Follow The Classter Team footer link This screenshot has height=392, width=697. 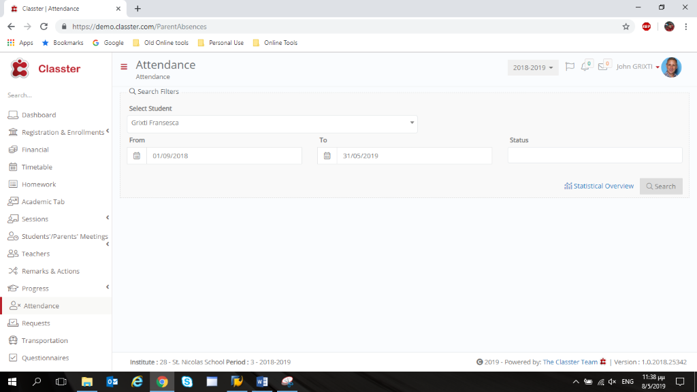570,362
